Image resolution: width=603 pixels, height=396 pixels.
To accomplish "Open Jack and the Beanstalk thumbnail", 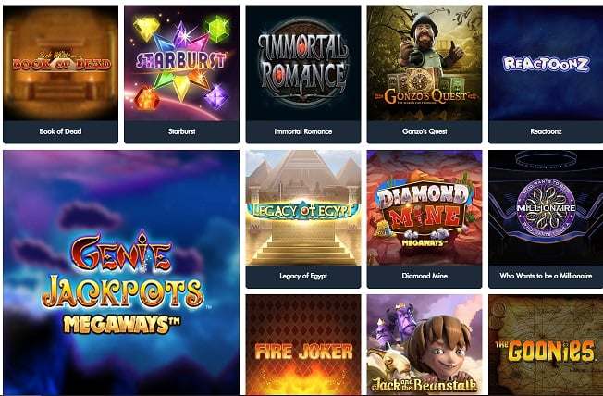I will coord(425,345).
